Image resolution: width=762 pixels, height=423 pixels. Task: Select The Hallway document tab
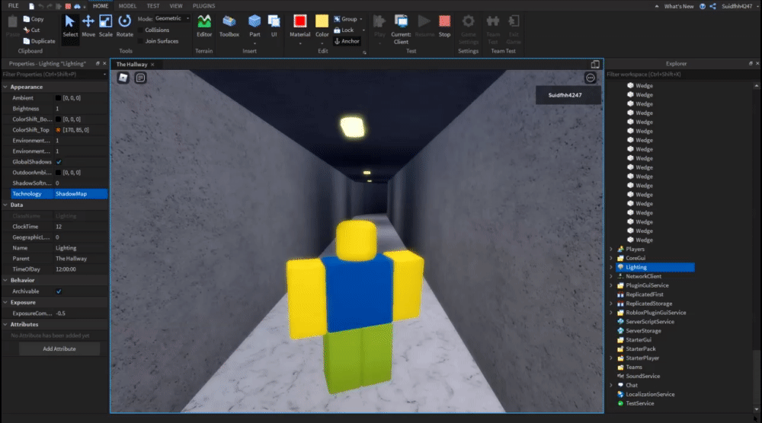pos(132,64)
